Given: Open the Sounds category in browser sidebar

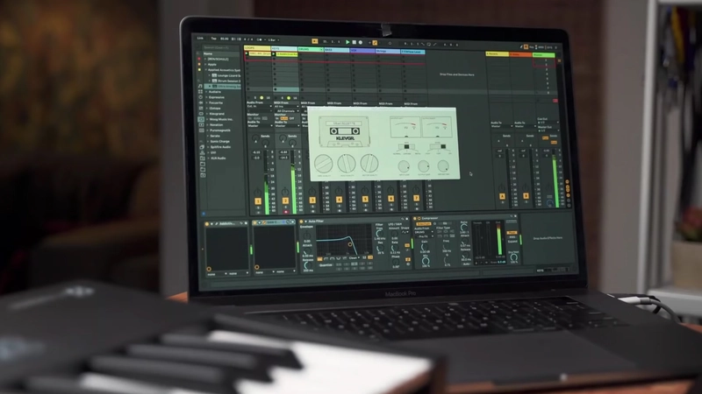Looking at the screenshot, I should (200, 86).
